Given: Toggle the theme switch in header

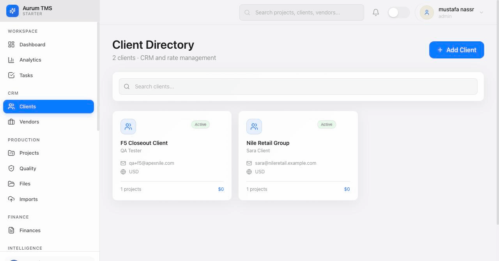Looking at the screenshot, I should (x=399, y=12).
